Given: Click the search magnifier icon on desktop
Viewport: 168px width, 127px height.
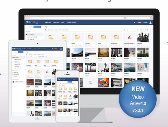Looking at the screenshot, I should (46, 27).
